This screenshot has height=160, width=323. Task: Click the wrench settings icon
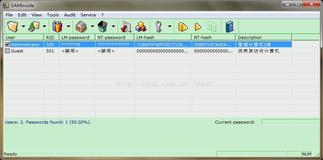[158, 27]
